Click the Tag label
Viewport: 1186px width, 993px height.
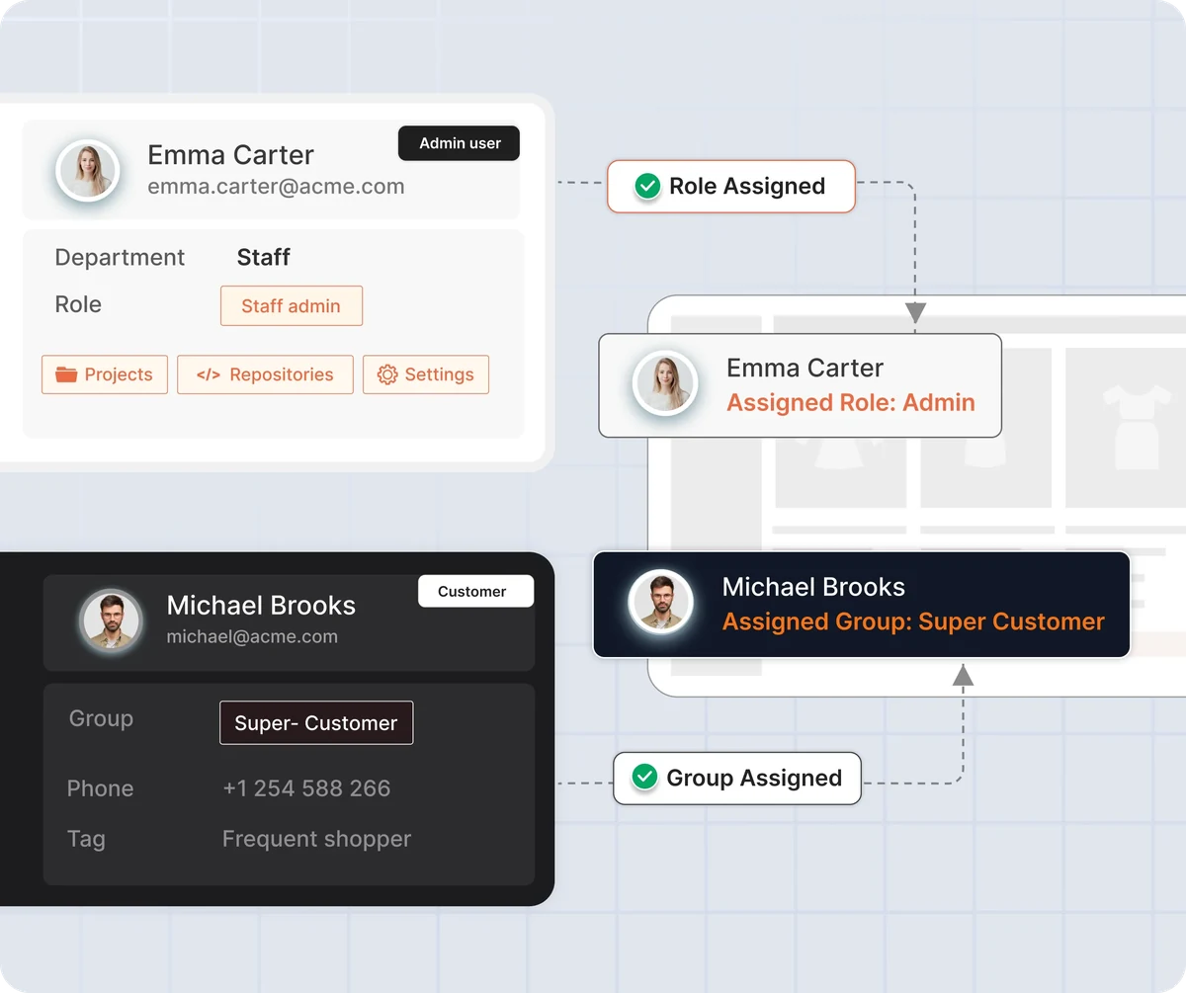tap(86, 839)
